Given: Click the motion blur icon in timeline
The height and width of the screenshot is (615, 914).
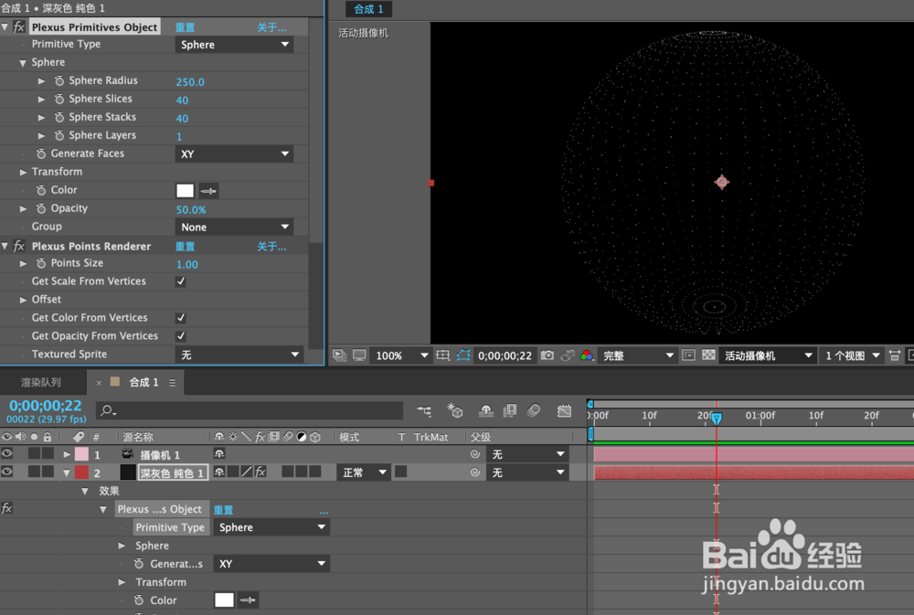Looking at the screenshot, I should pos(534,411).
